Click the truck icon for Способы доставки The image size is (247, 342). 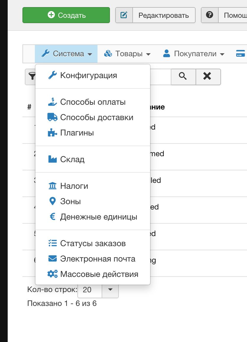52,117
